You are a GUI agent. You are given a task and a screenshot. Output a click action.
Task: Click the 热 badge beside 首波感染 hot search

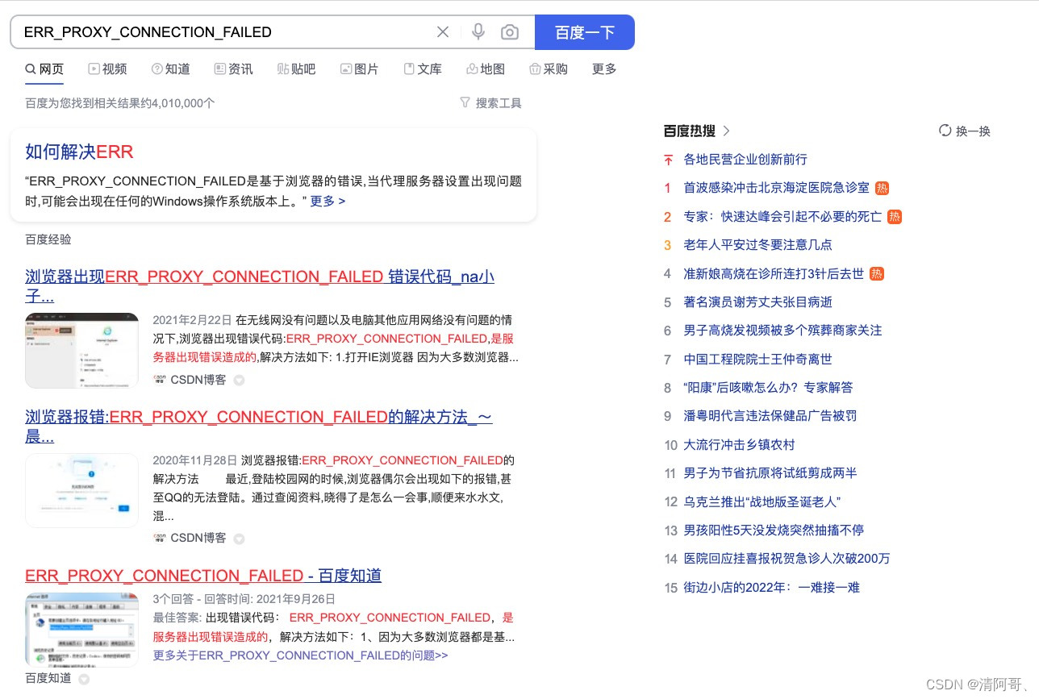pyautogui.click(x=882, y=188)
